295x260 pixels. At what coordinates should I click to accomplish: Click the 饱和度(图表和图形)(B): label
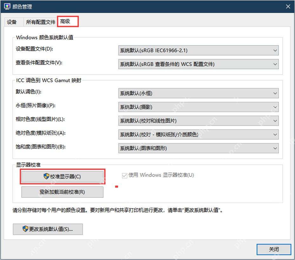tap(41, 147)
